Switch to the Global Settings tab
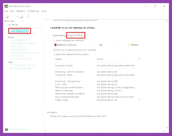This screenshot has width=172, height=136. 59,35
